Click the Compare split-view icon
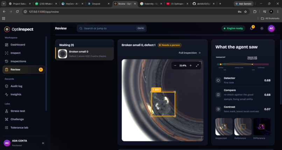 [x=218, y=95]
